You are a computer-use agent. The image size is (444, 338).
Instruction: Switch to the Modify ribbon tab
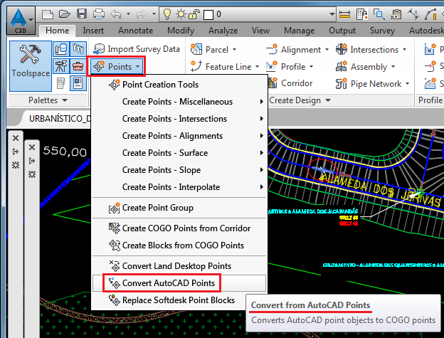(x=181, y=31)
